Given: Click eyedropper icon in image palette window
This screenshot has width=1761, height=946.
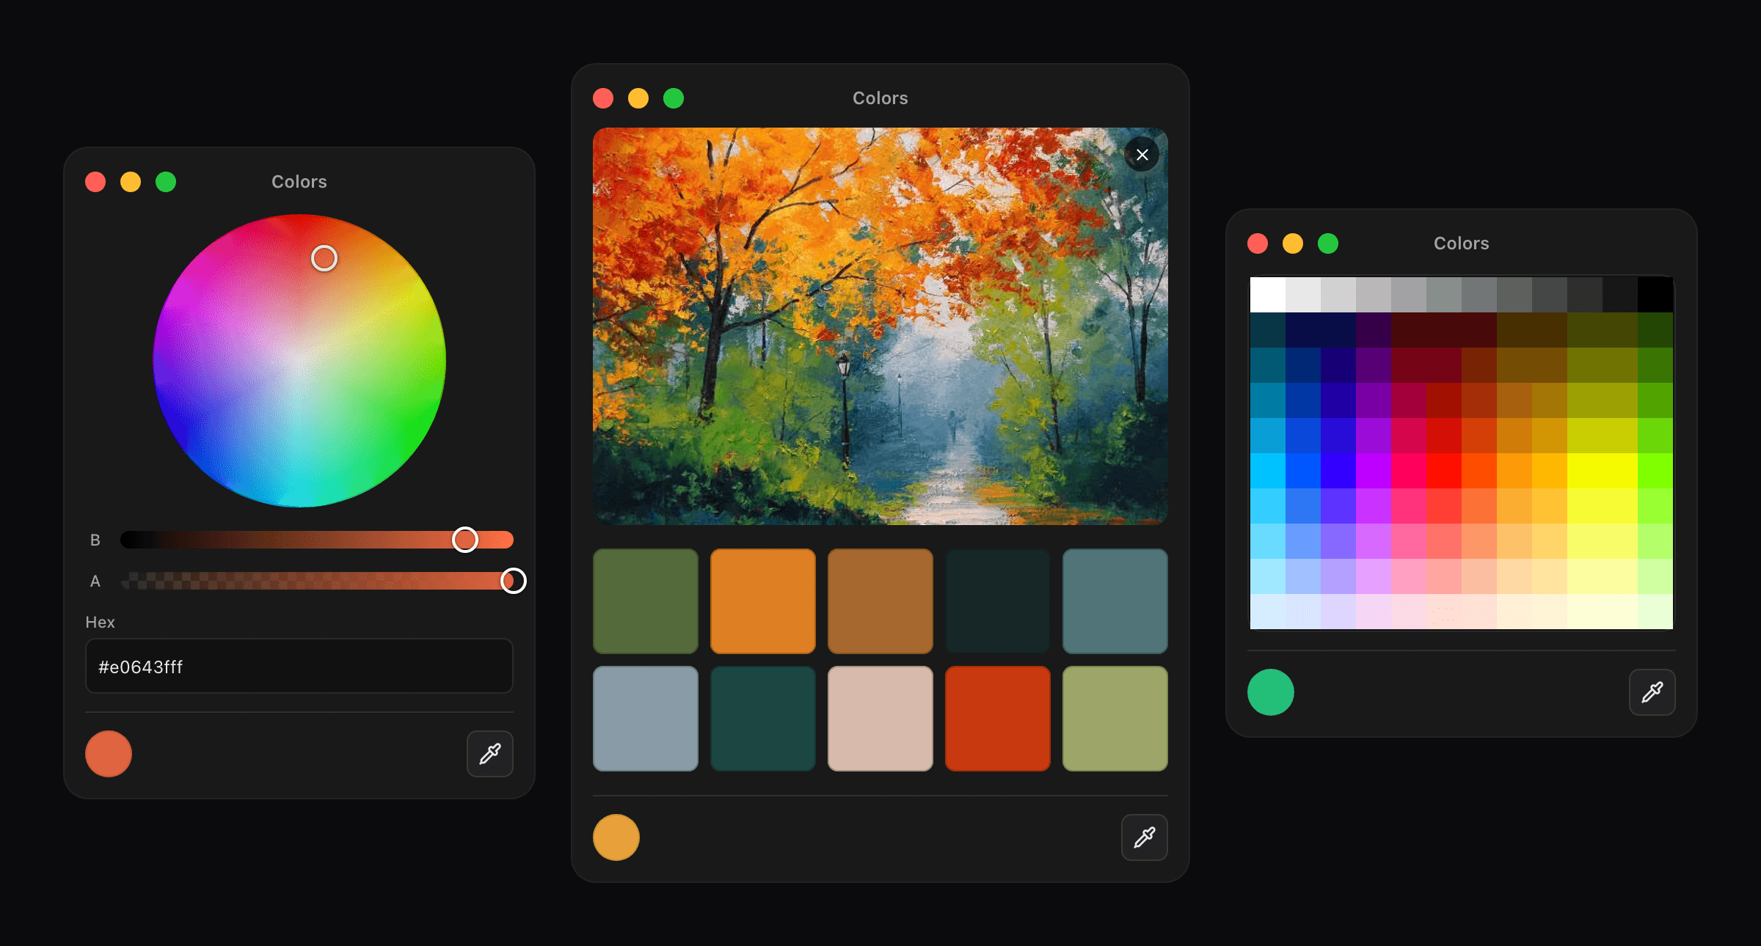Looking at the screenshot, I should pyautogui.click(x=1145, y=837).
